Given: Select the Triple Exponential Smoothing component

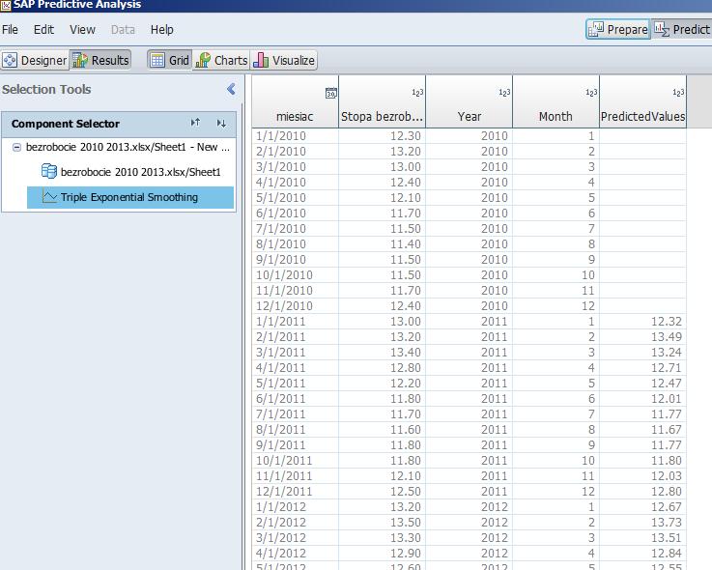Looking at the screenshot, I should 130,197.
